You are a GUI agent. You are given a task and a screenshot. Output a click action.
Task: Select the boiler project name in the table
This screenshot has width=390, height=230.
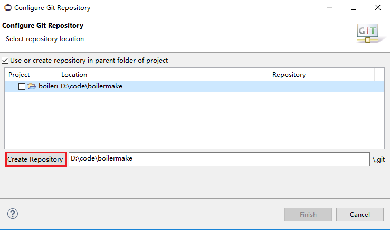tap(48, 86)
